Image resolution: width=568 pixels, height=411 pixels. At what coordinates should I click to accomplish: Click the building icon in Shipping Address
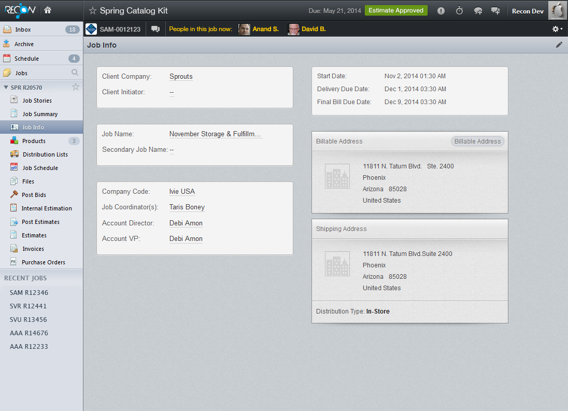click(x=337, y=264)
